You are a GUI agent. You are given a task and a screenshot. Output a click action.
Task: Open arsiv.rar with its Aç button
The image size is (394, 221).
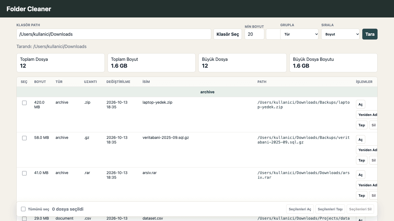click(361, 175)
